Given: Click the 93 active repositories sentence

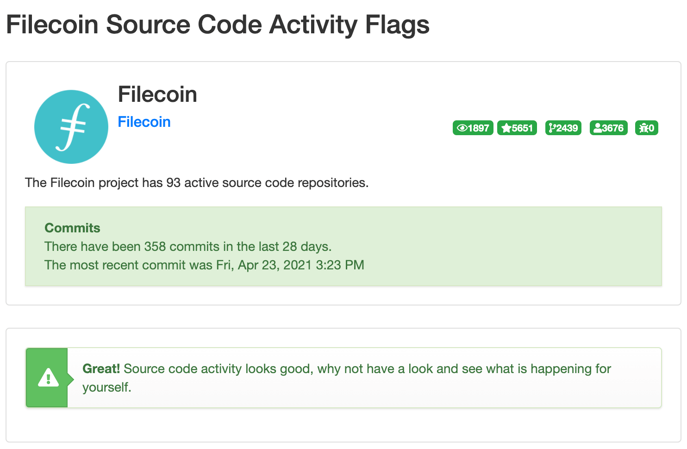Looking at the screenshot, I should click(x=197, y=183).
